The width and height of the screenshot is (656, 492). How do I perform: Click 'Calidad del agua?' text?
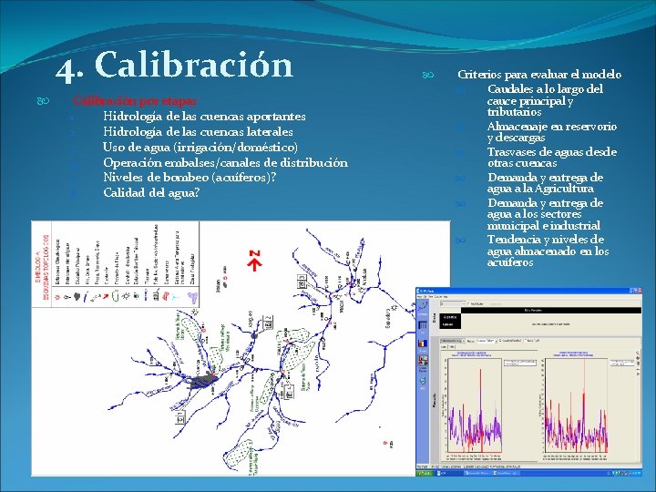coord(151,192)
